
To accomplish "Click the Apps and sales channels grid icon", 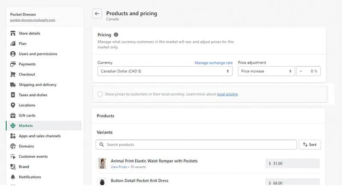I will coord(13,136).
